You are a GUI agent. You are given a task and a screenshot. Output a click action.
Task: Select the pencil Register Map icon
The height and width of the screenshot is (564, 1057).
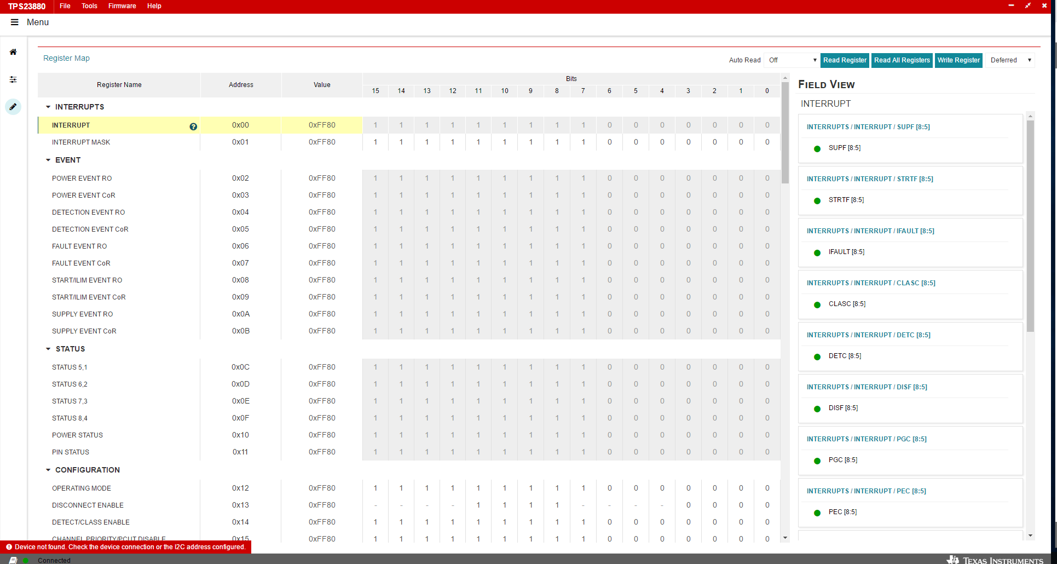tap(13, 107)
